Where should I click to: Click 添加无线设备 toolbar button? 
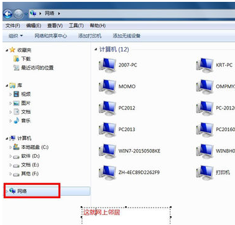127,36
